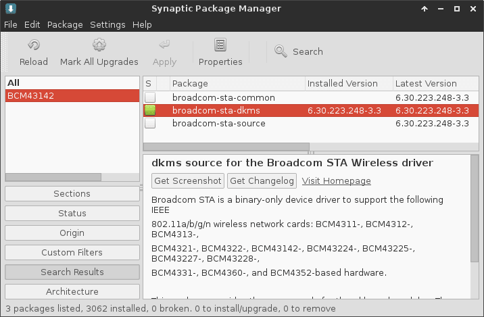Sort by the Package column header

(x=190, y=84)
